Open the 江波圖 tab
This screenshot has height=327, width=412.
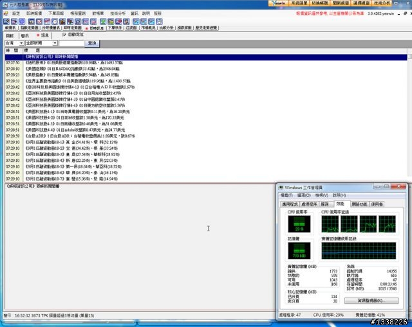click(x=131, y=28)
